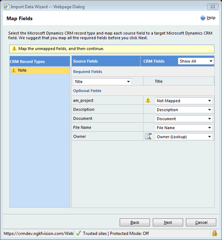This screenshot has width=222, height=240.
Task: Click the Next button
Action: pyautogui.click(x=168, y=222)
